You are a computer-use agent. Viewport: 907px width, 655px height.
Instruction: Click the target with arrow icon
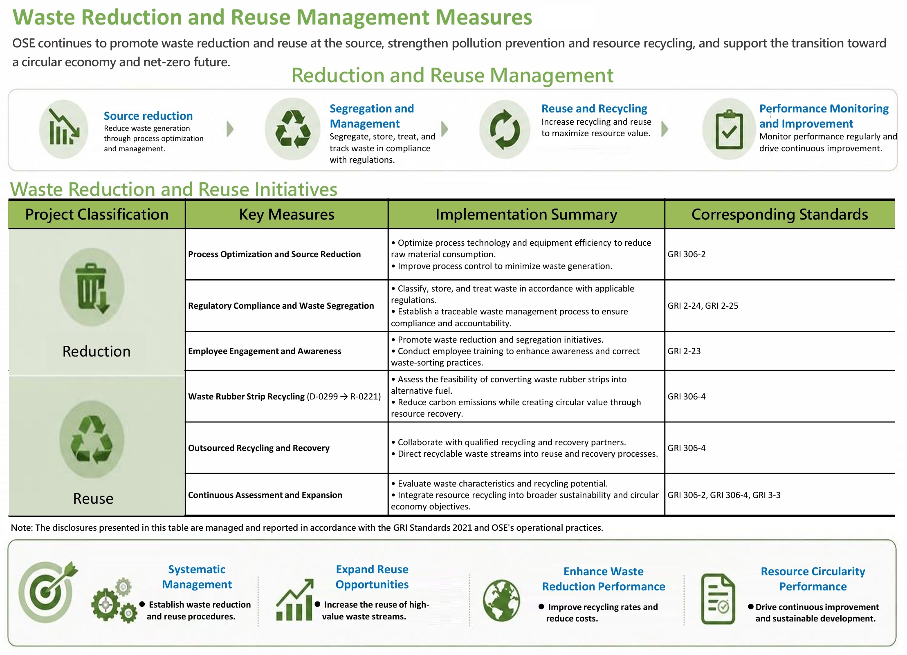[x=48, y=592]
